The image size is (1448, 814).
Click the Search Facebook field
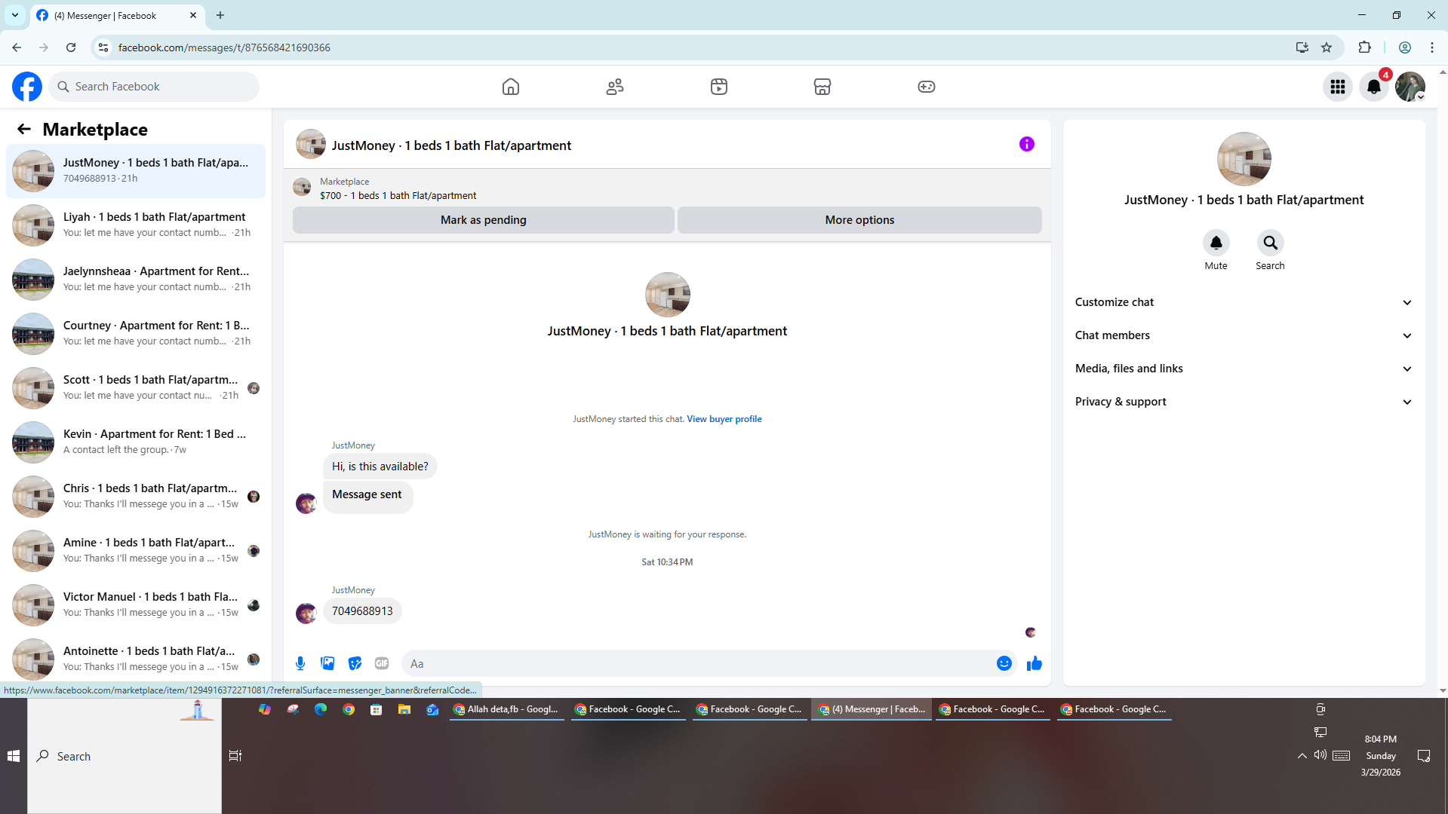[x=154, y=87]
